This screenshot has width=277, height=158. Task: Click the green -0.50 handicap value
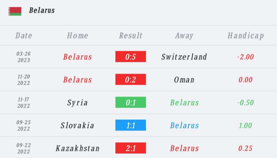click(245, 102)
